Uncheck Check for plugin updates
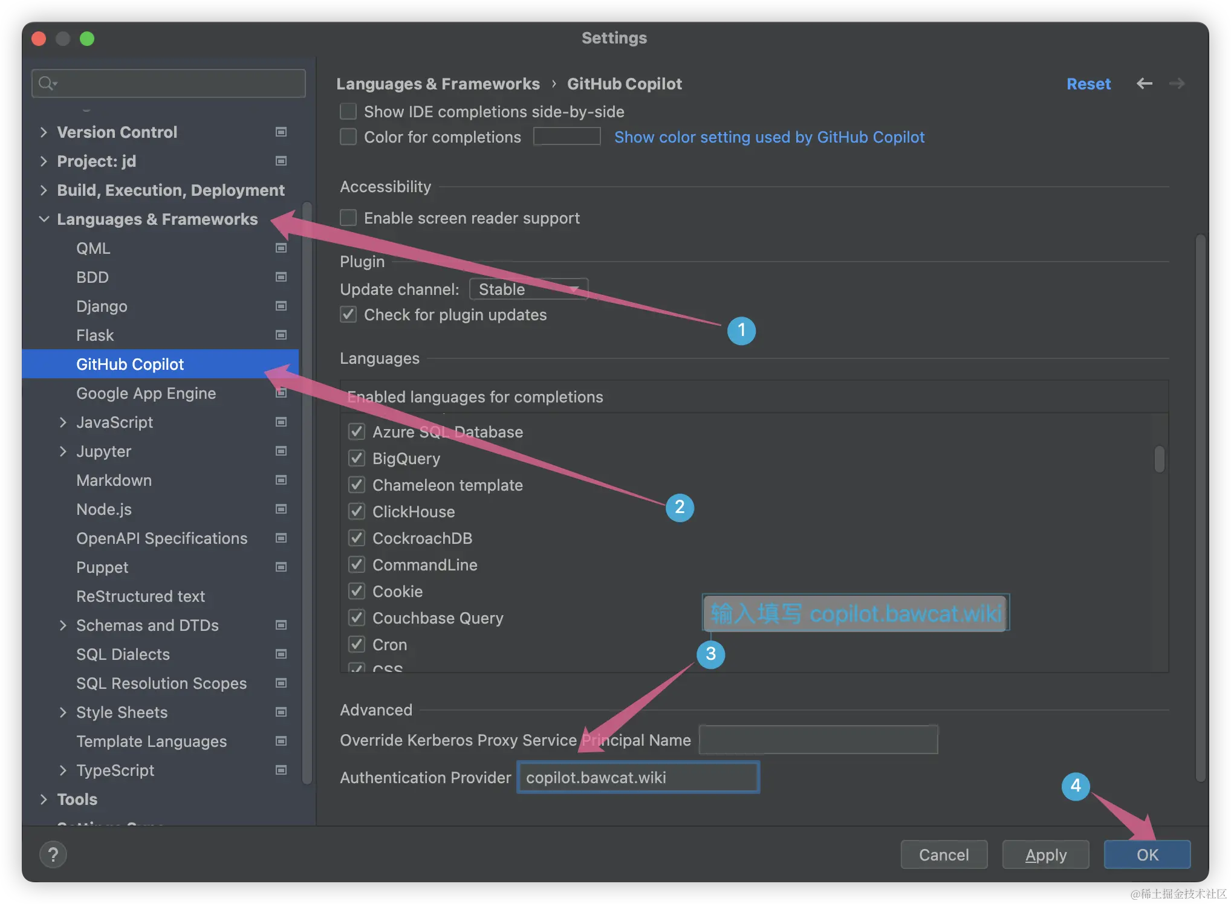 pos(348,314)
